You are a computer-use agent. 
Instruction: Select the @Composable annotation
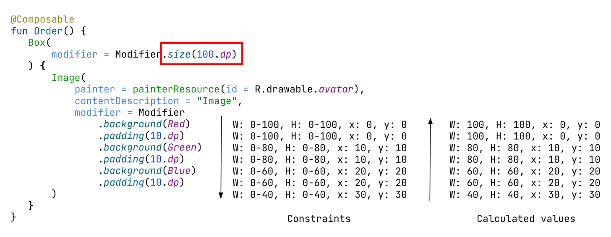42,19
